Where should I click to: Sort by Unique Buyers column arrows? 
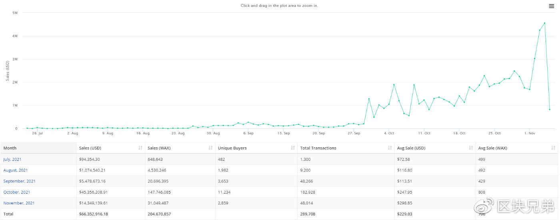[x=293, y=148]
